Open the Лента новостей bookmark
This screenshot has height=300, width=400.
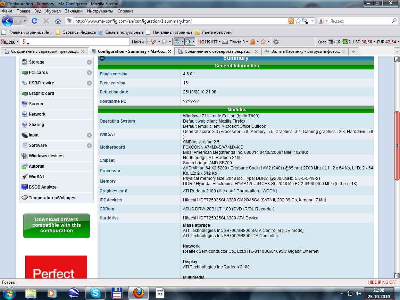coord(214,32)
